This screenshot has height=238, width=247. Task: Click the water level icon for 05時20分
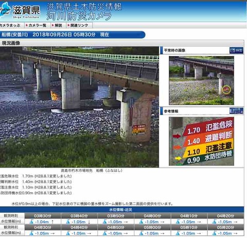point(215,233)
